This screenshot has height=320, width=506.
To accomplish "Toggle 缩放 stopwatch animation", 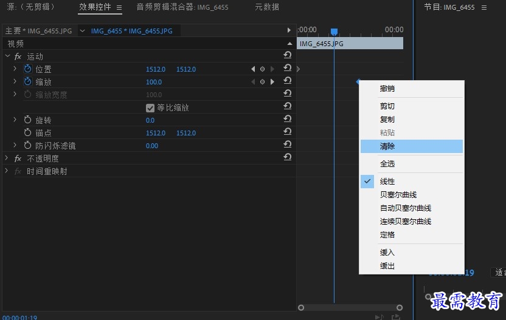I will pos(28,81).
